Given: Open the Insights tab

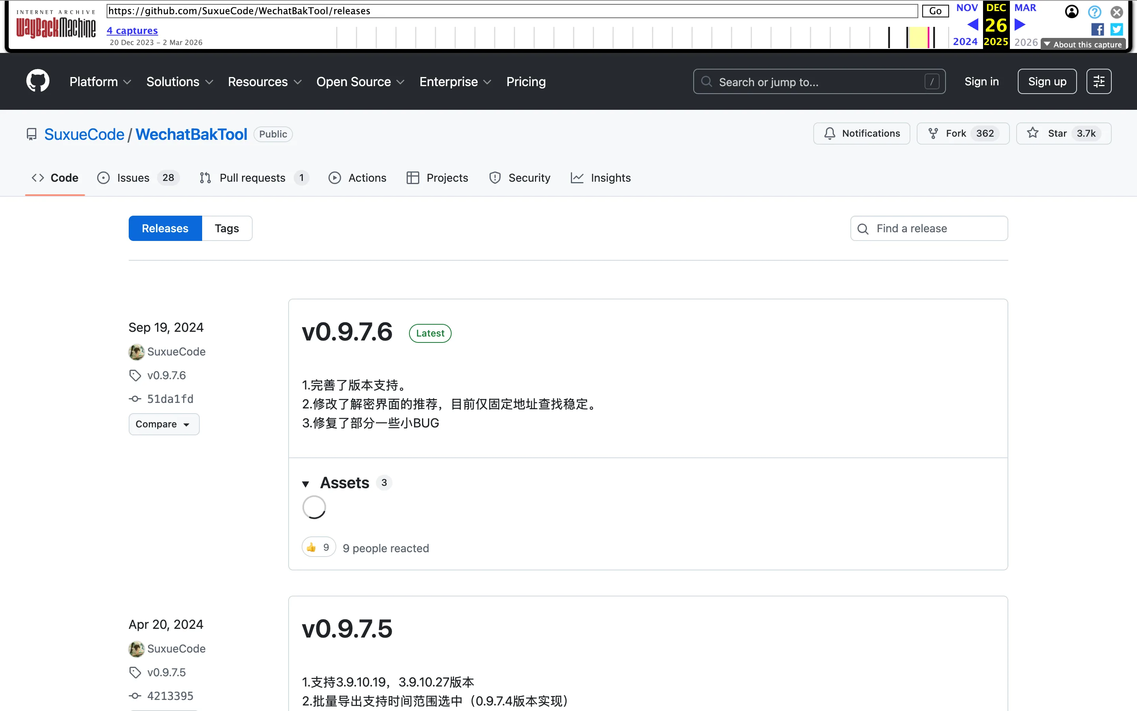Looking at the screenshot, I should 600,178.
